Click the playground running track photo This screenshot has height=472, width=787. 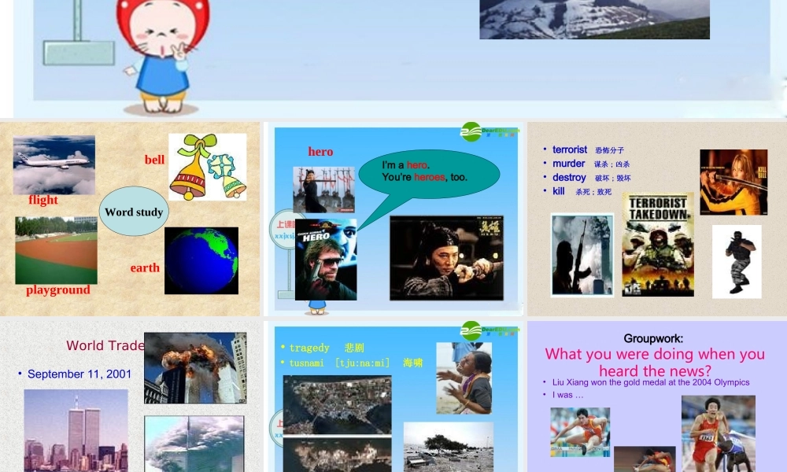coord(56,250)
